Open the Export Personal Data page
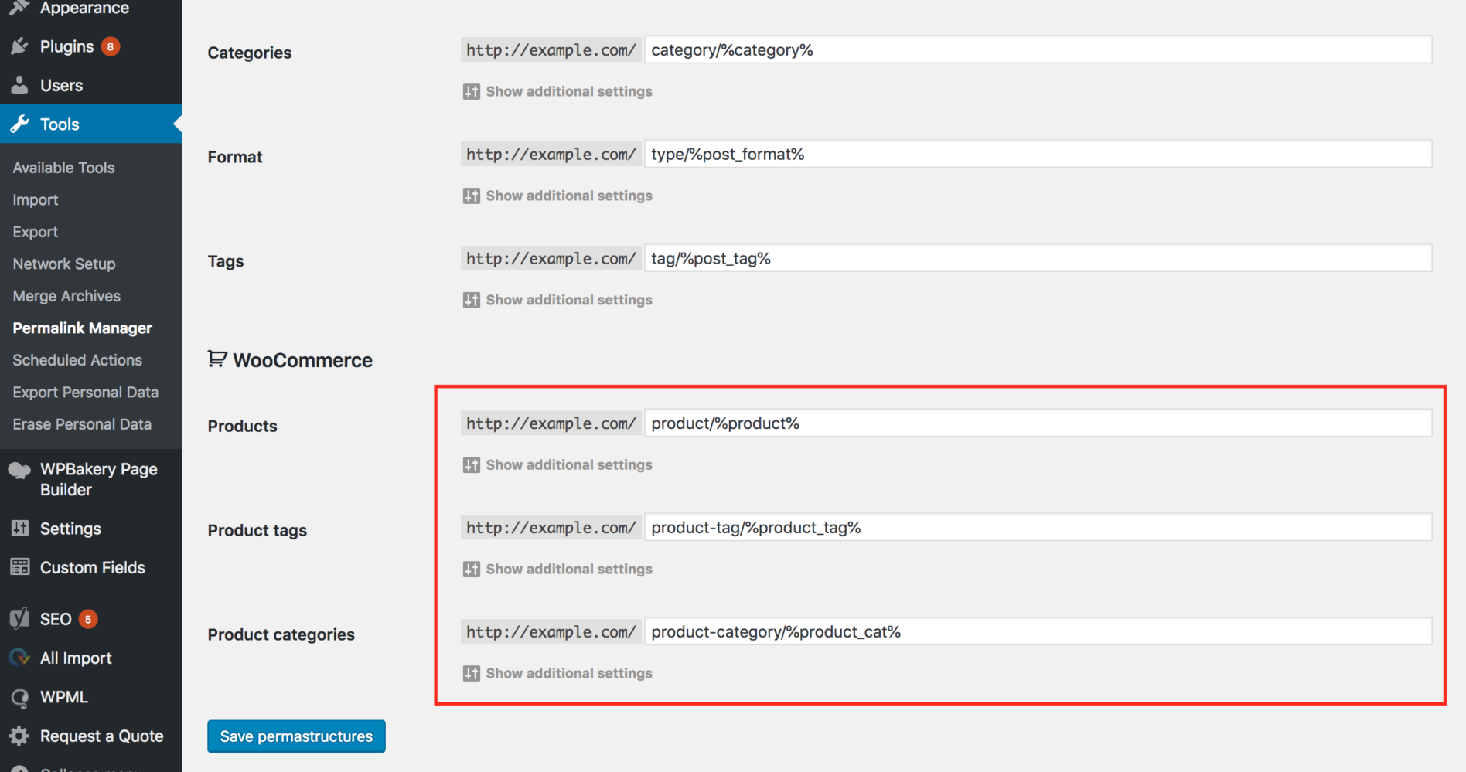 pyautogui.click(x=85, y=392)
